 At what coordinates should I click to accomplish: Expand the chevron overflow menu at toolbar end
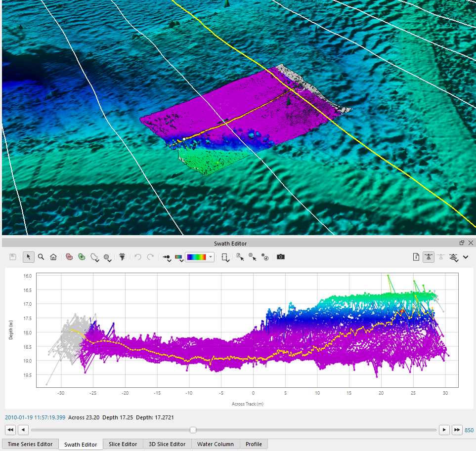(466, 257)
